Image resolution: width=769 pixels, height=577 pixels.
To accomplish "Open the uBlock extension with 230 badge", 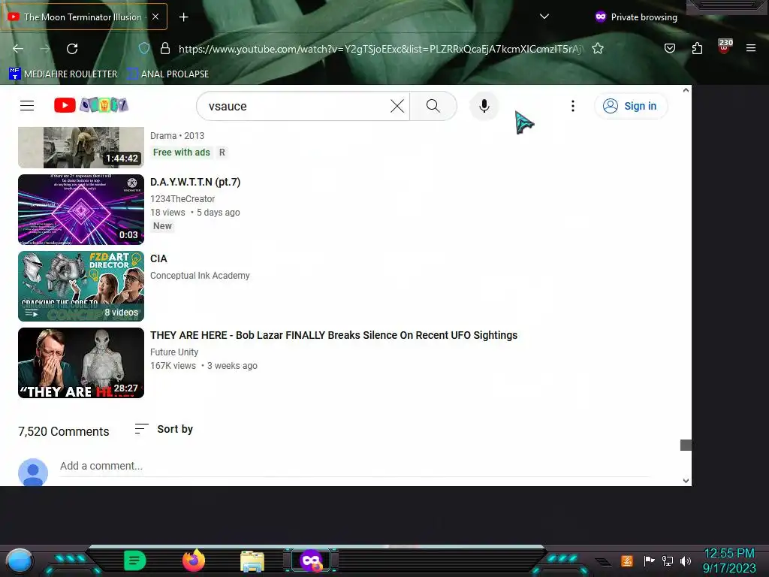I will (x=725, y=47).
